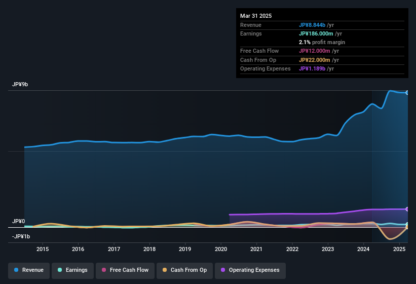Click the 2023 x-axis label

click(328, 249)
